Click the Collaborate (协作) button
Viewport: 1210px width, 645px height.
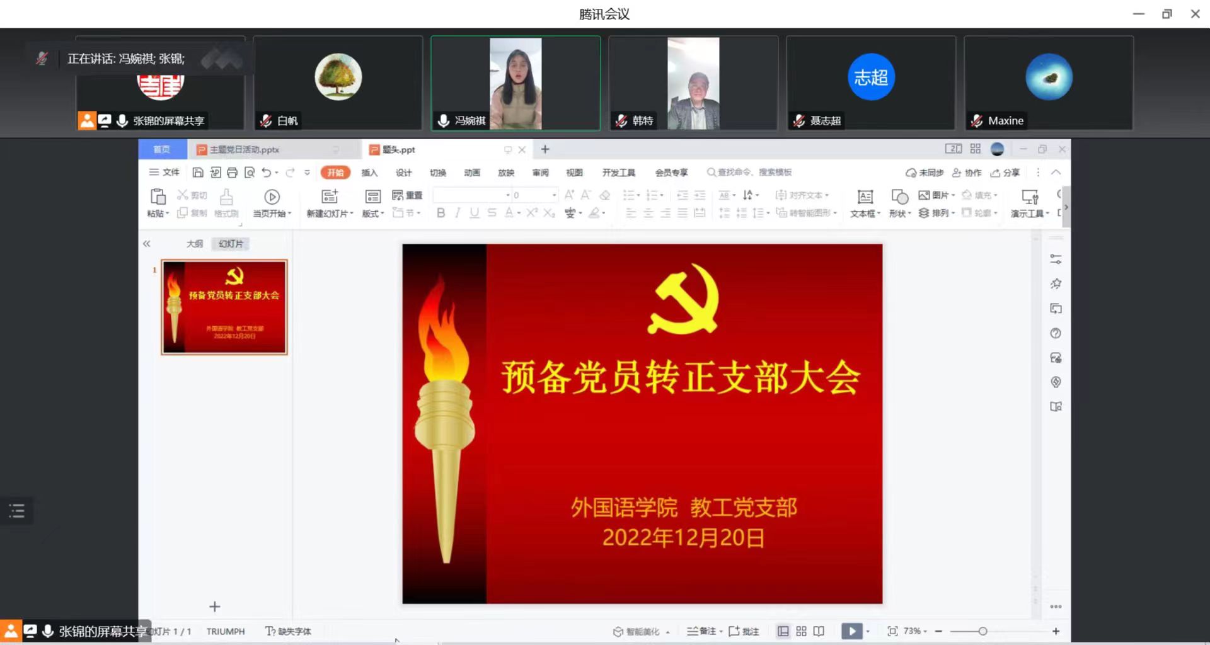pyautogui.click(x=967, y=173)
